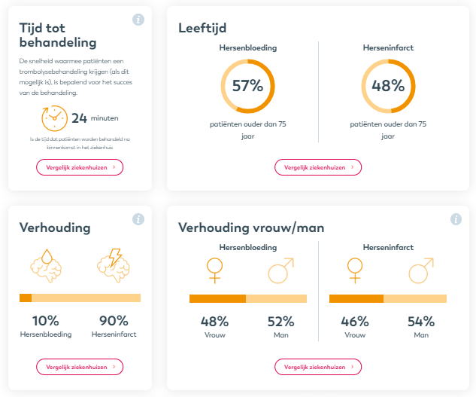Click the male symbol under Herseninfarct
476x397 pixels.
(421, 270)
